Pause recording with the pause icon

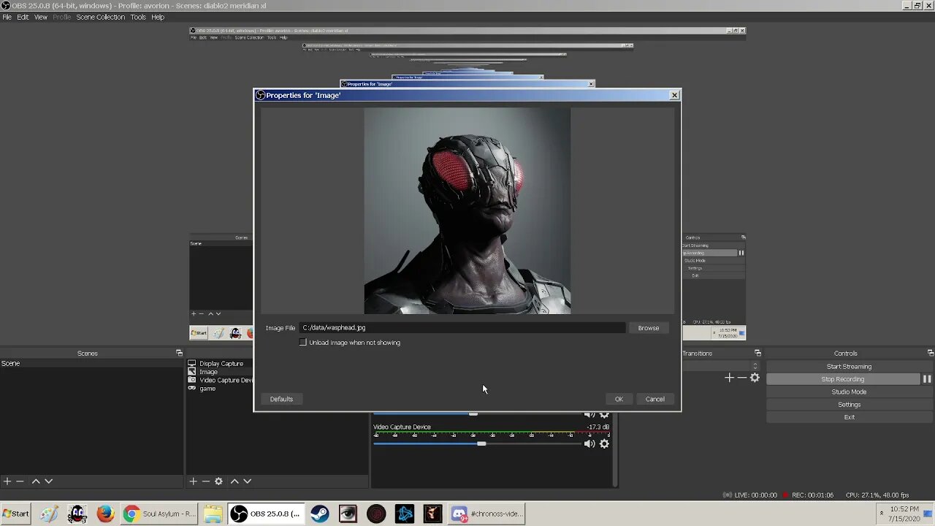927,379
